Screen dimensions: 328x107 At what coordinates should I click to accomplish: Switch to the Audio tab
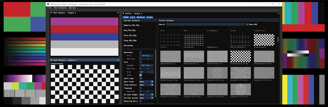pyautogui.click(x=133, y=17)
